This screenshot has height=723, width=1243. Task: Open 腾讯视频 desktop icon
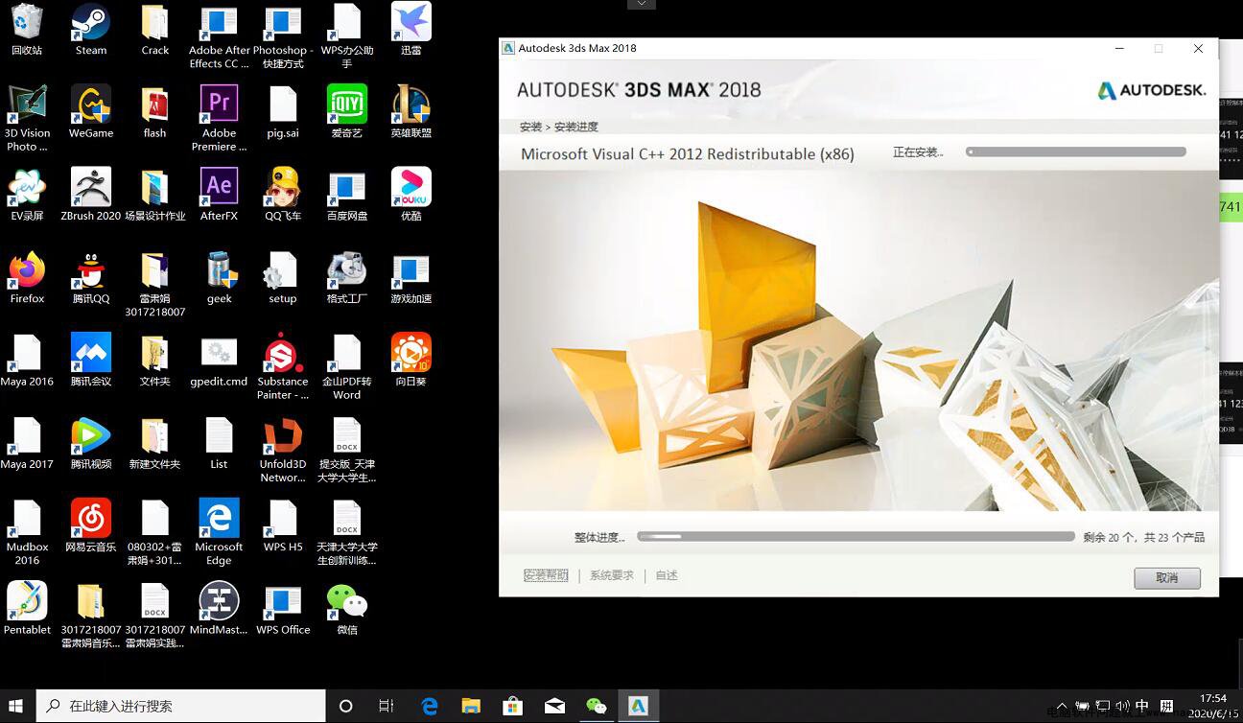pos(91,444)
